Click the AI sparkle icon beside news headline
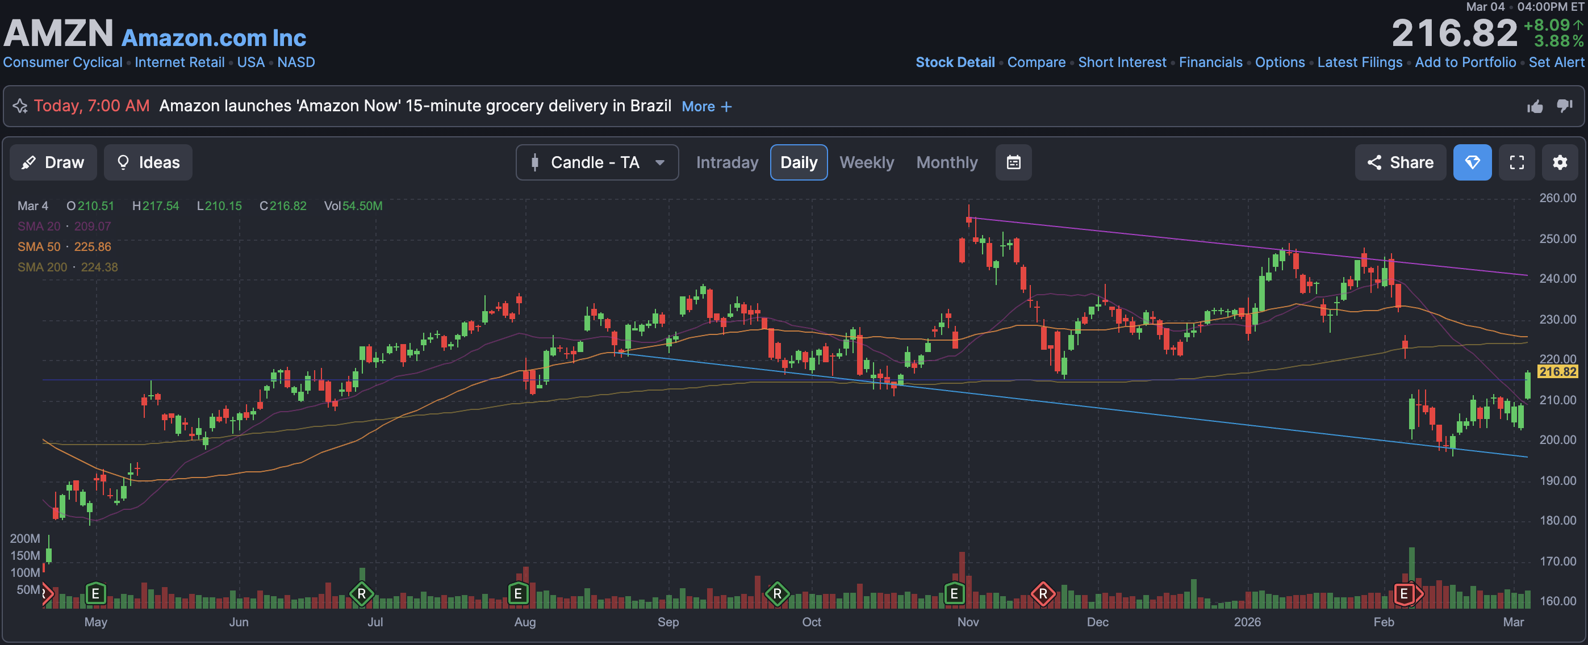 coord(20,106)
